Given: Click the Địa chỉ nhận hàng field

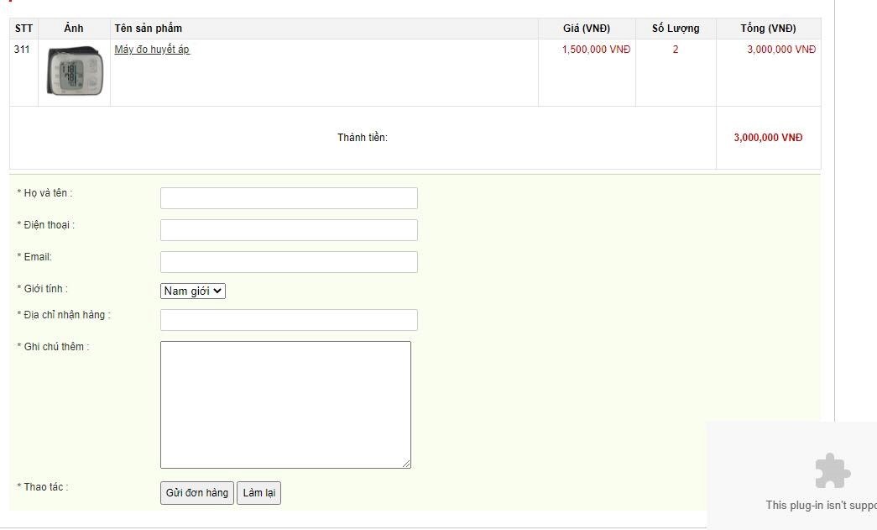Looking at the screenshot, I should tap(289, 320).
